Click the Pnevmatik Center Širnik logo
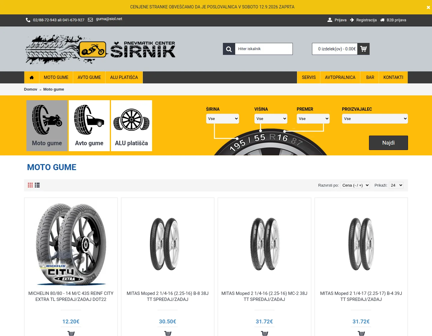 tap(100, 49)
